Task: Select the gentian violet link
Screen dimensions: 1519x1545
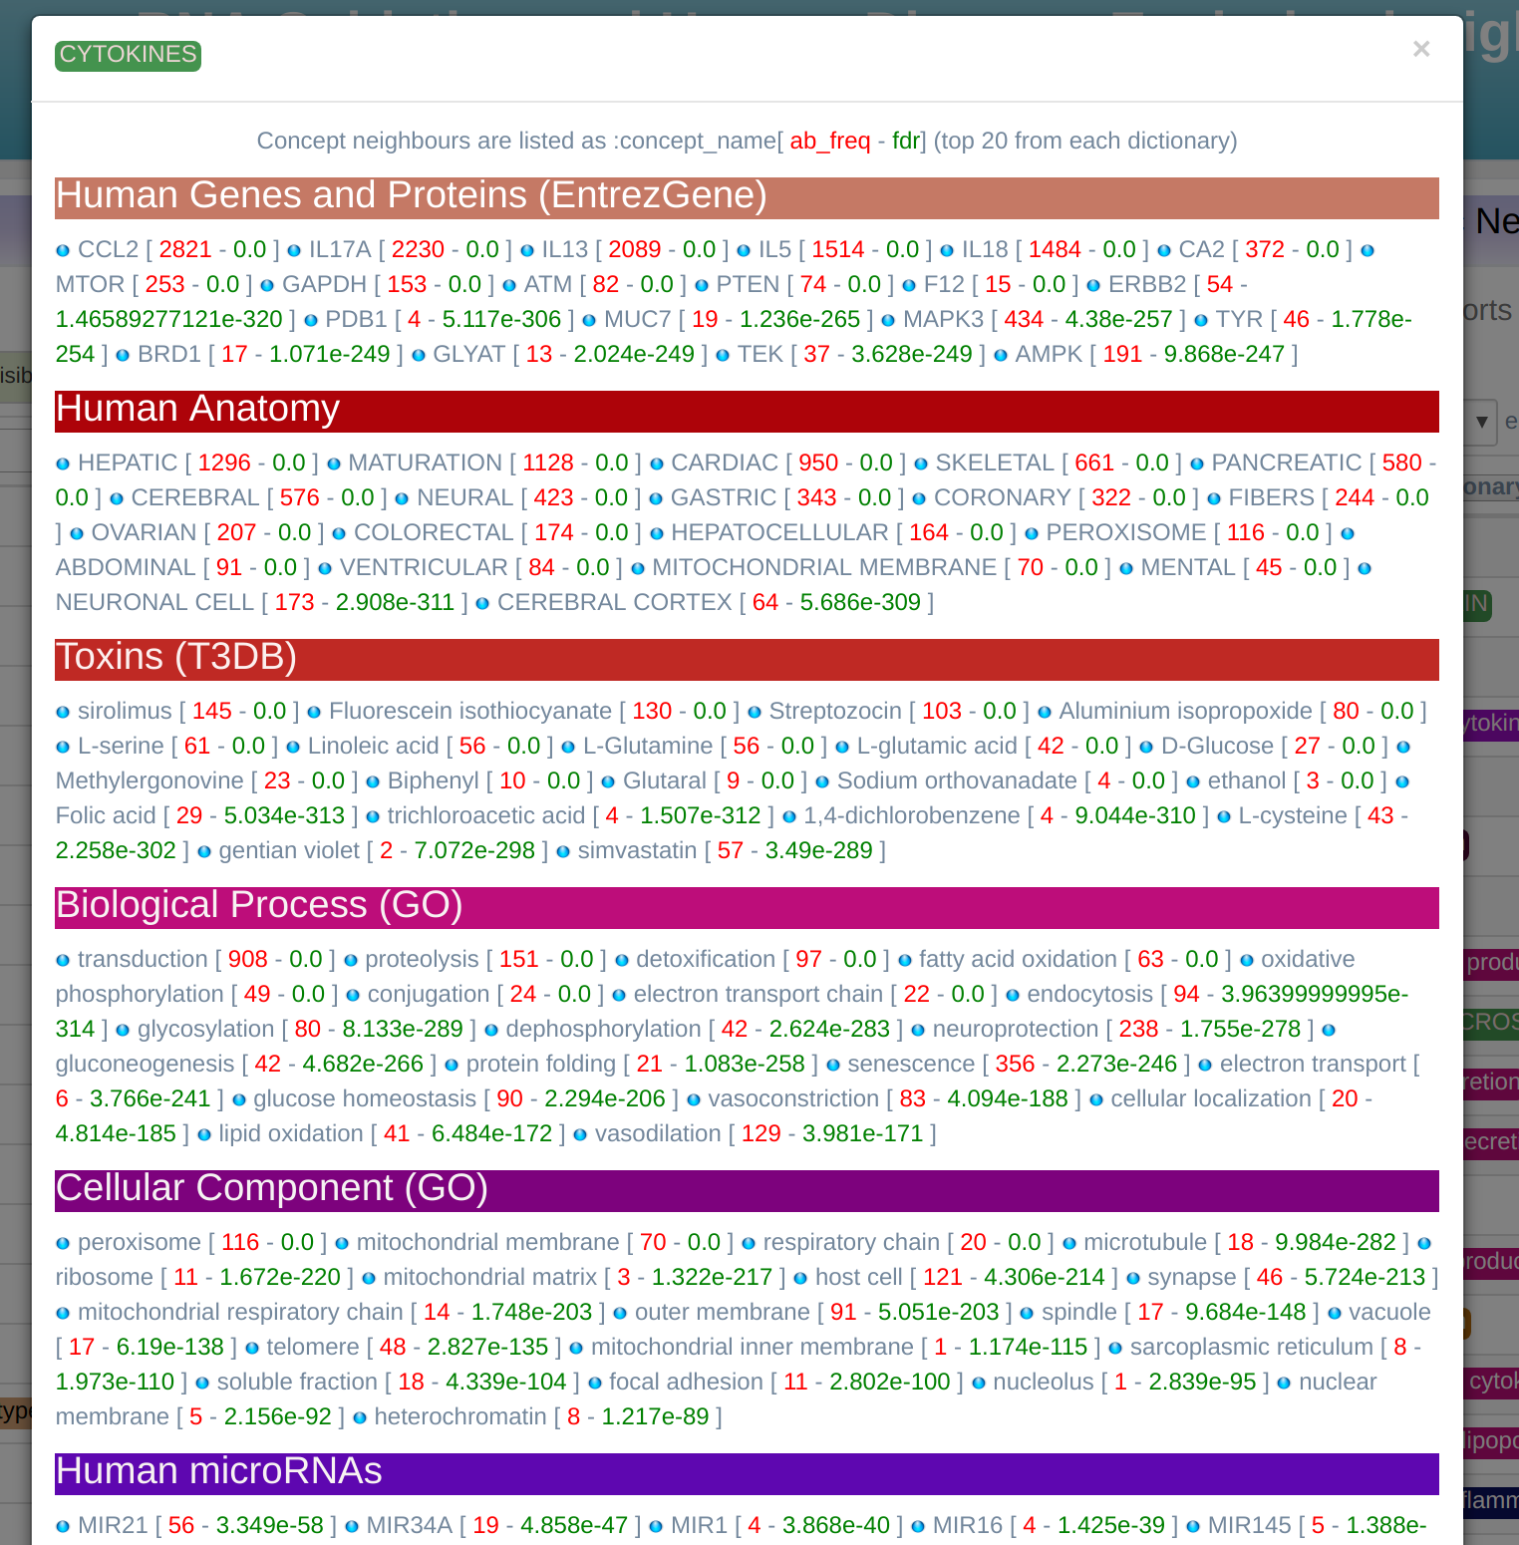Action: 289,850
